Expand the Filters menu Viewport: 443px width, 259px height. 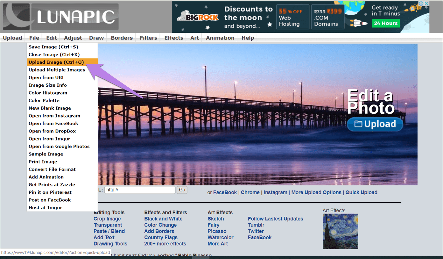[x=148, y=38]
